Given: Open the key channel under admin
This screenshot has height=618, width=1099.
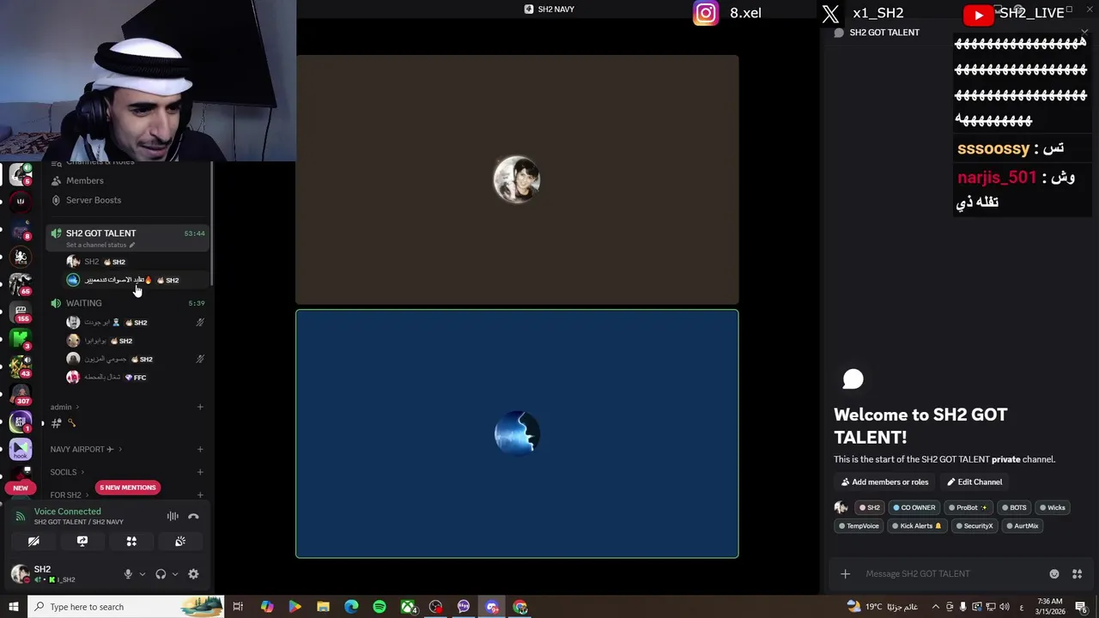Looking at the screenshot, I should coord(64,423).
